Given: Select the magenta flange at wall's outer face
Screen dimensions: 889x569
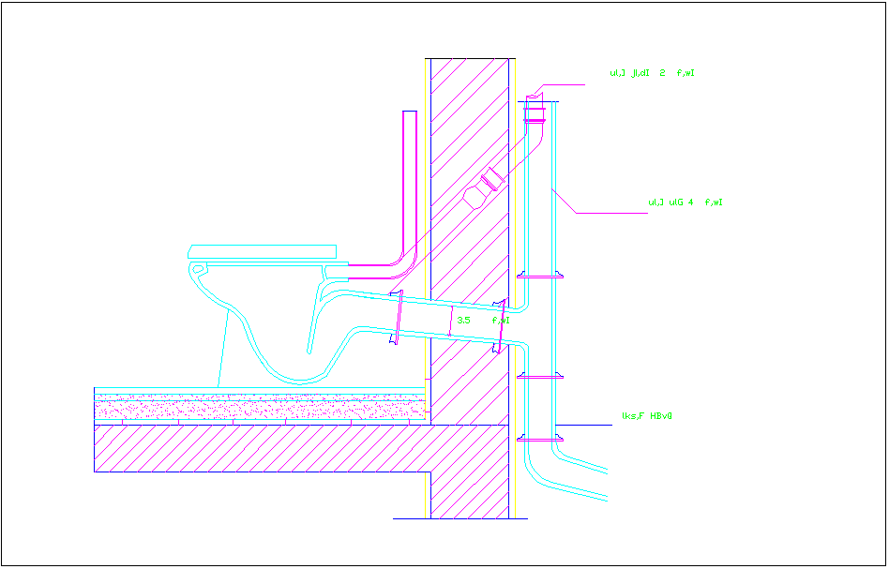Looking at the screenshot, I should click(501, 325).
